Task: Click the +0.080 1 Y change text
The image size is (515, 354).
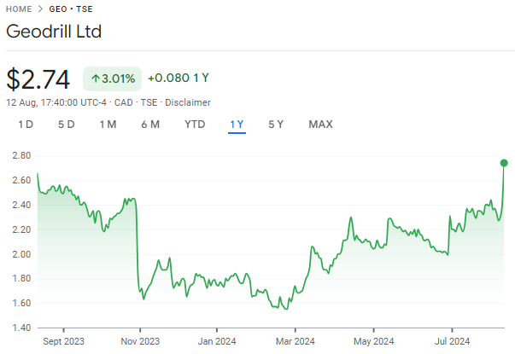Action: point(178,78)
